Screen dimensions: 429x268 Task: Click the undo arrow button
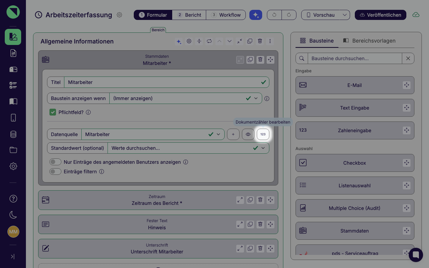[x=274, y=15]
